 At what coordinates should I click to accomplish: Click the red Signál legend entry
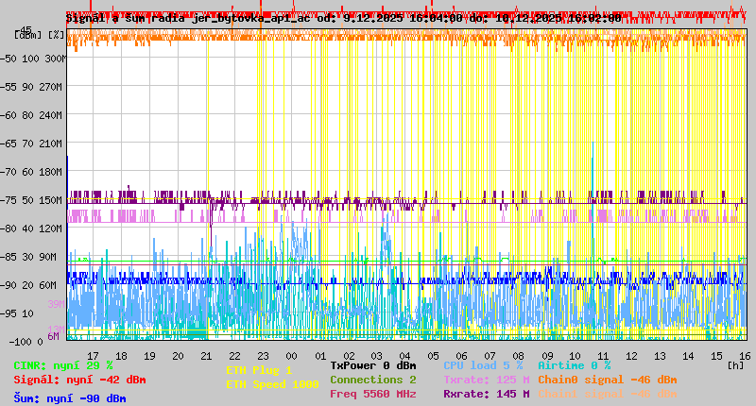tap(79, 380)
